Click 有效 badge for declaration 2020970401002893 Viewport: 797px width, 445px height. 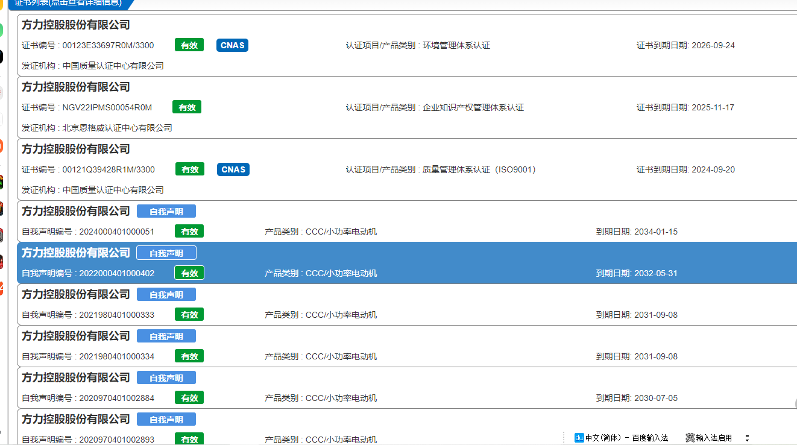tap(189, 439)
